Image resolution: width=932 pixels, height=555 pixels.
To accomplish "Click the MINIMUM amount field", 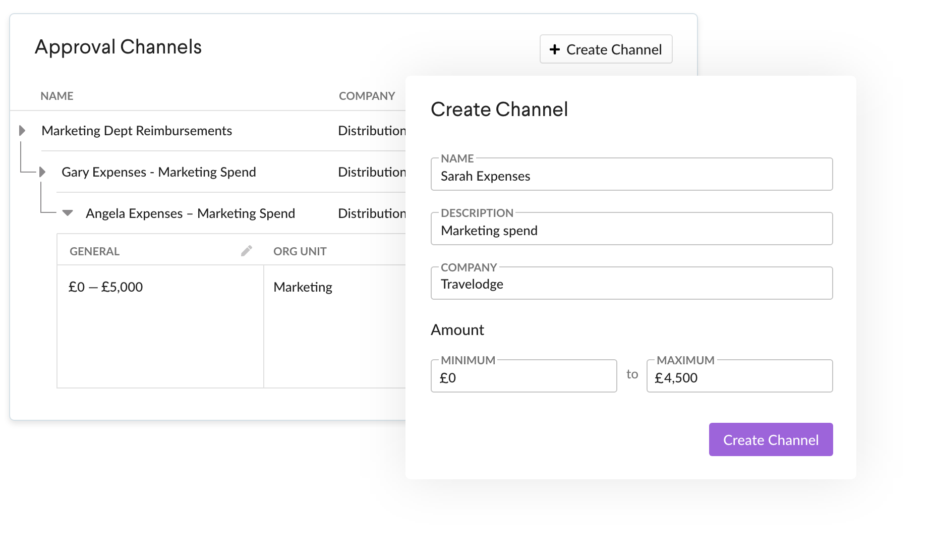I will click(523, 377).
